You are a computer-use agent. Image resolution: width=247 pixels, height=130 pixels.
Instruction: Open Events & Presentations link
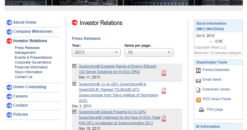point(33,58)
